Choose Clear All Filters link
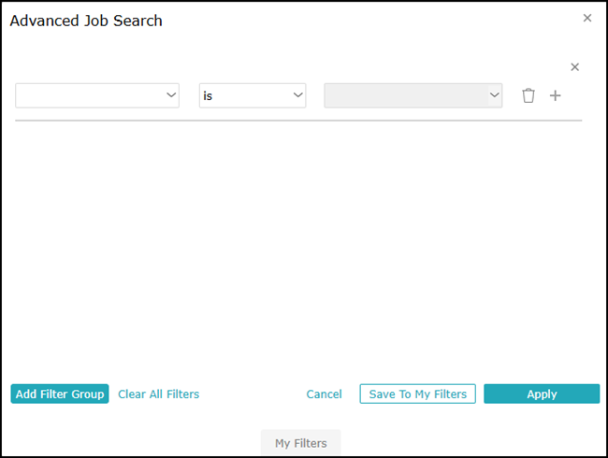Viewport: 608px width, 458px height. coord(159,394)
